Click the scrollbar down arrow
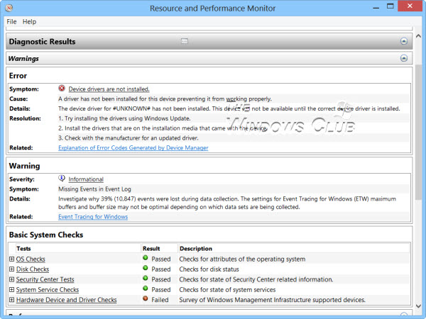The height and width of the screenshot is (319, 426). [418, 306]
